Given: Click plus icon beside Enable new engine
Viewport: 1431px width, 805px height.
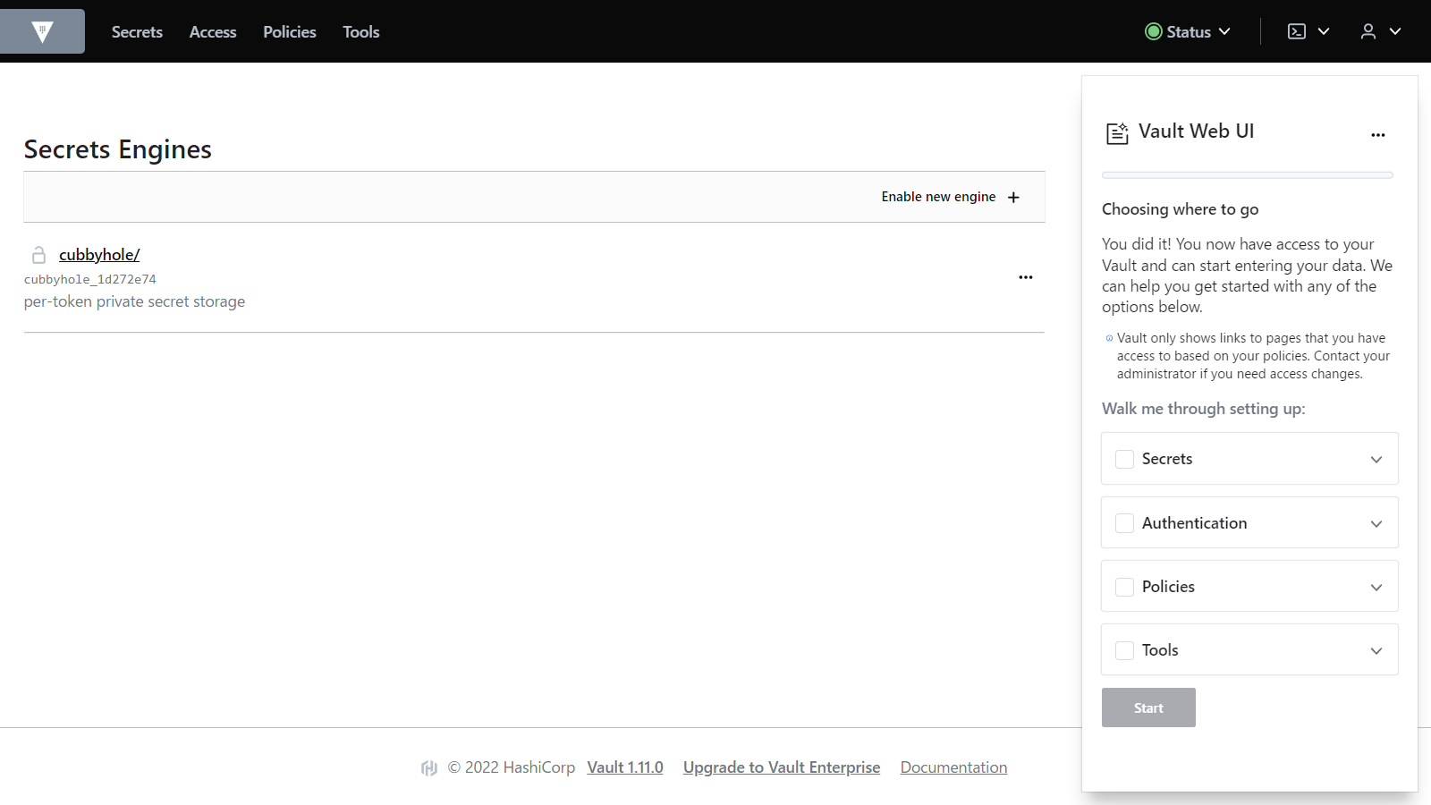Looking at the screenshot, I should [1013, 198].
